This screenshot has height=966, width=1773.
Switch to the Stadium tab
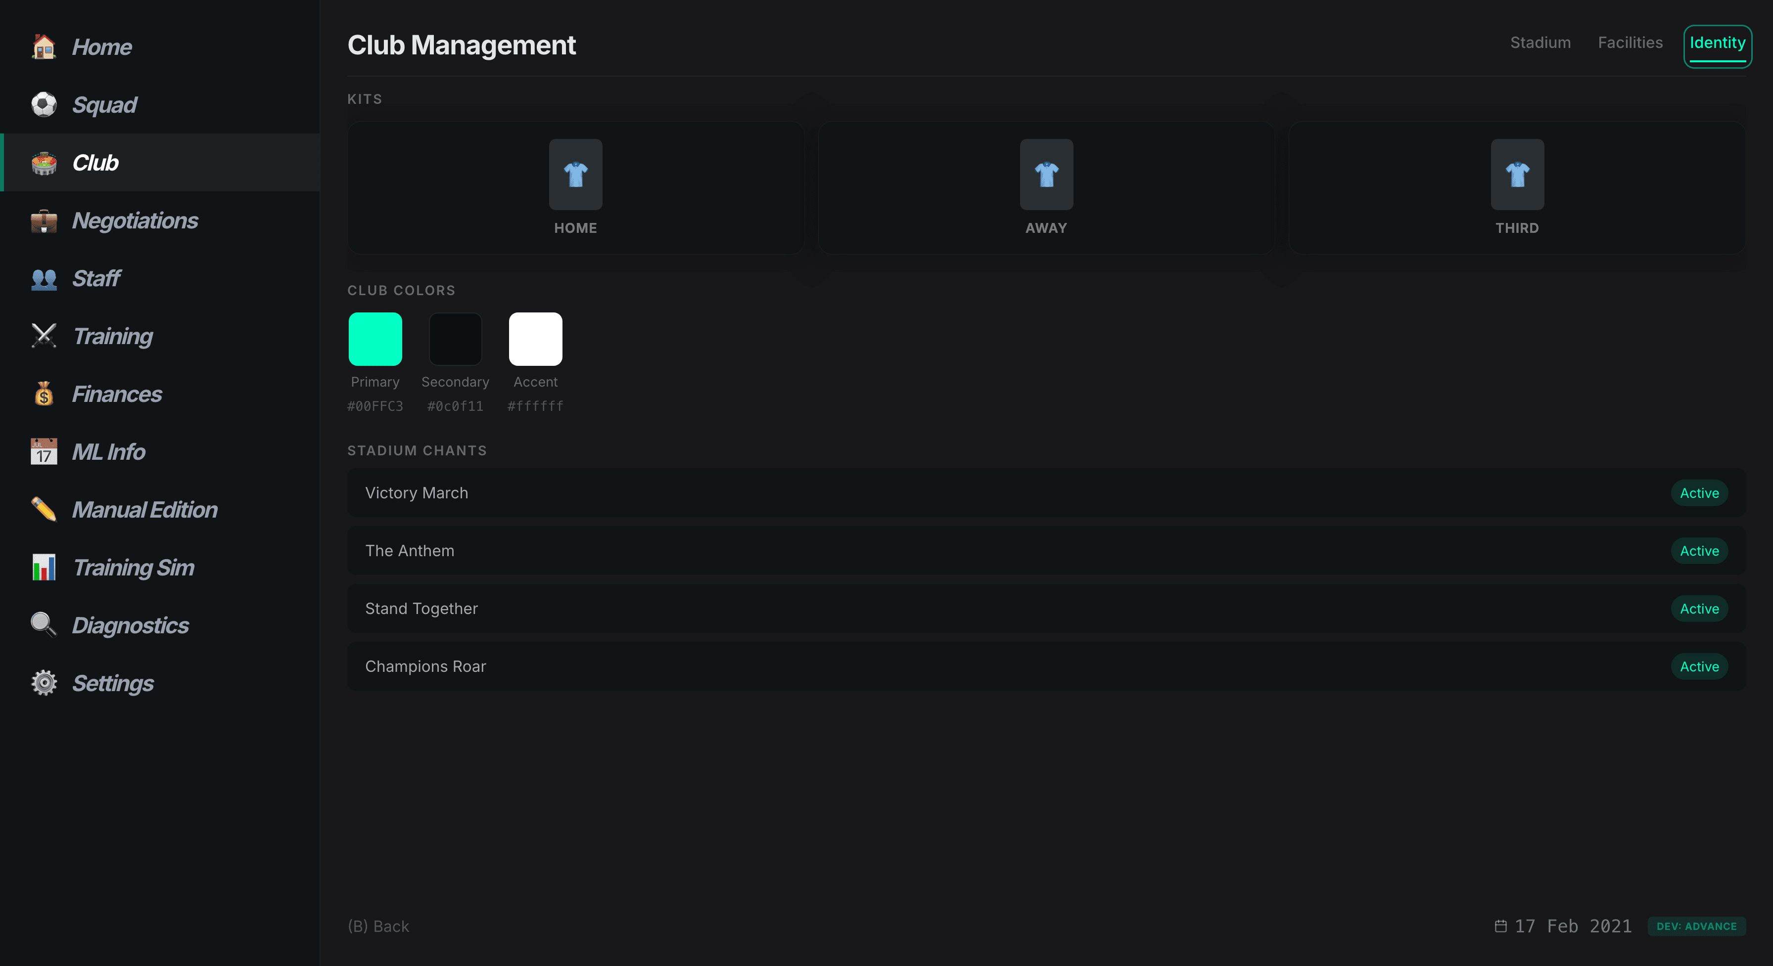1540,43
